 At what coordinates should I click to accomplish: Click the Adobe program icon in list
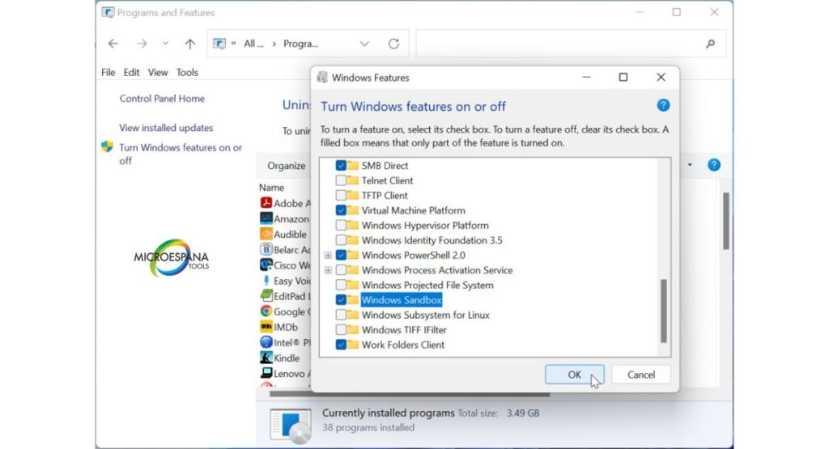coord(266,203)
